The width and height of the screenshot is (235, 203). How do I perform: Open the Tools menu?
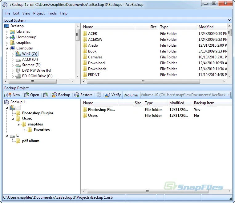coord(52,13)
